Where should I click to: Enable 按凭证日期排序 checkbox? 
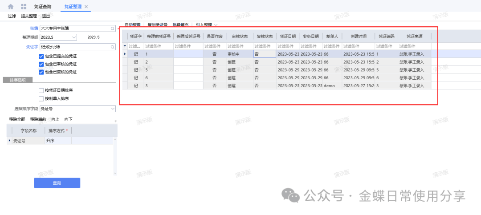(41, 90)
